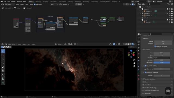Open the viewport Add menu

click(x=29, y=44)
